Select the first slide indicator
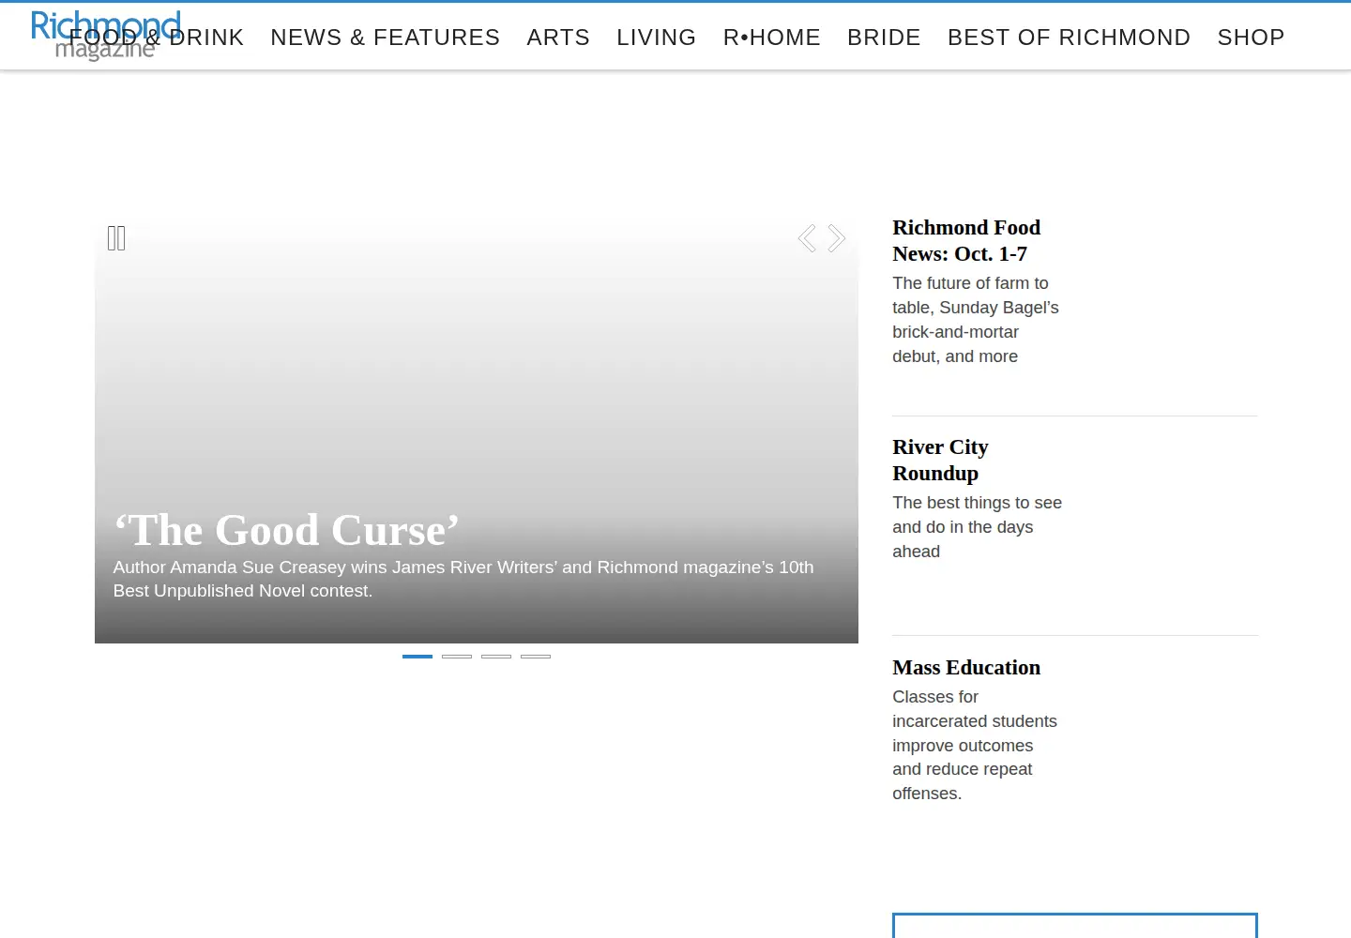This screenshot has width=1351, height=938. tap(417, 657)
